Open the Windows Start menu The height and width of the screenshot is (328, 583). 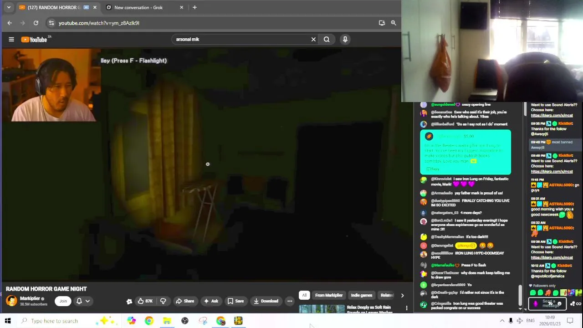(x=8, y=321)
